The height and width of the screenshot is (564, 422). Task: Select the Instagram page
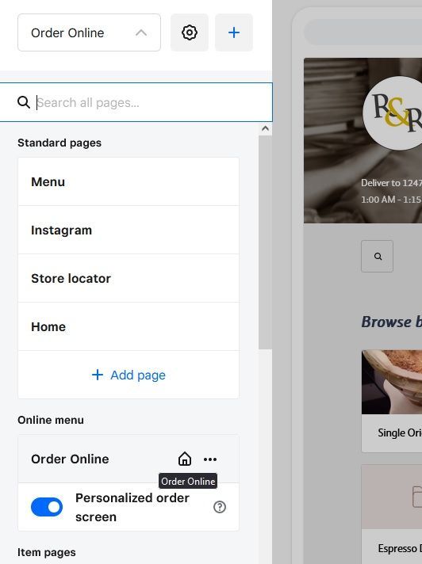click(129, 231)
